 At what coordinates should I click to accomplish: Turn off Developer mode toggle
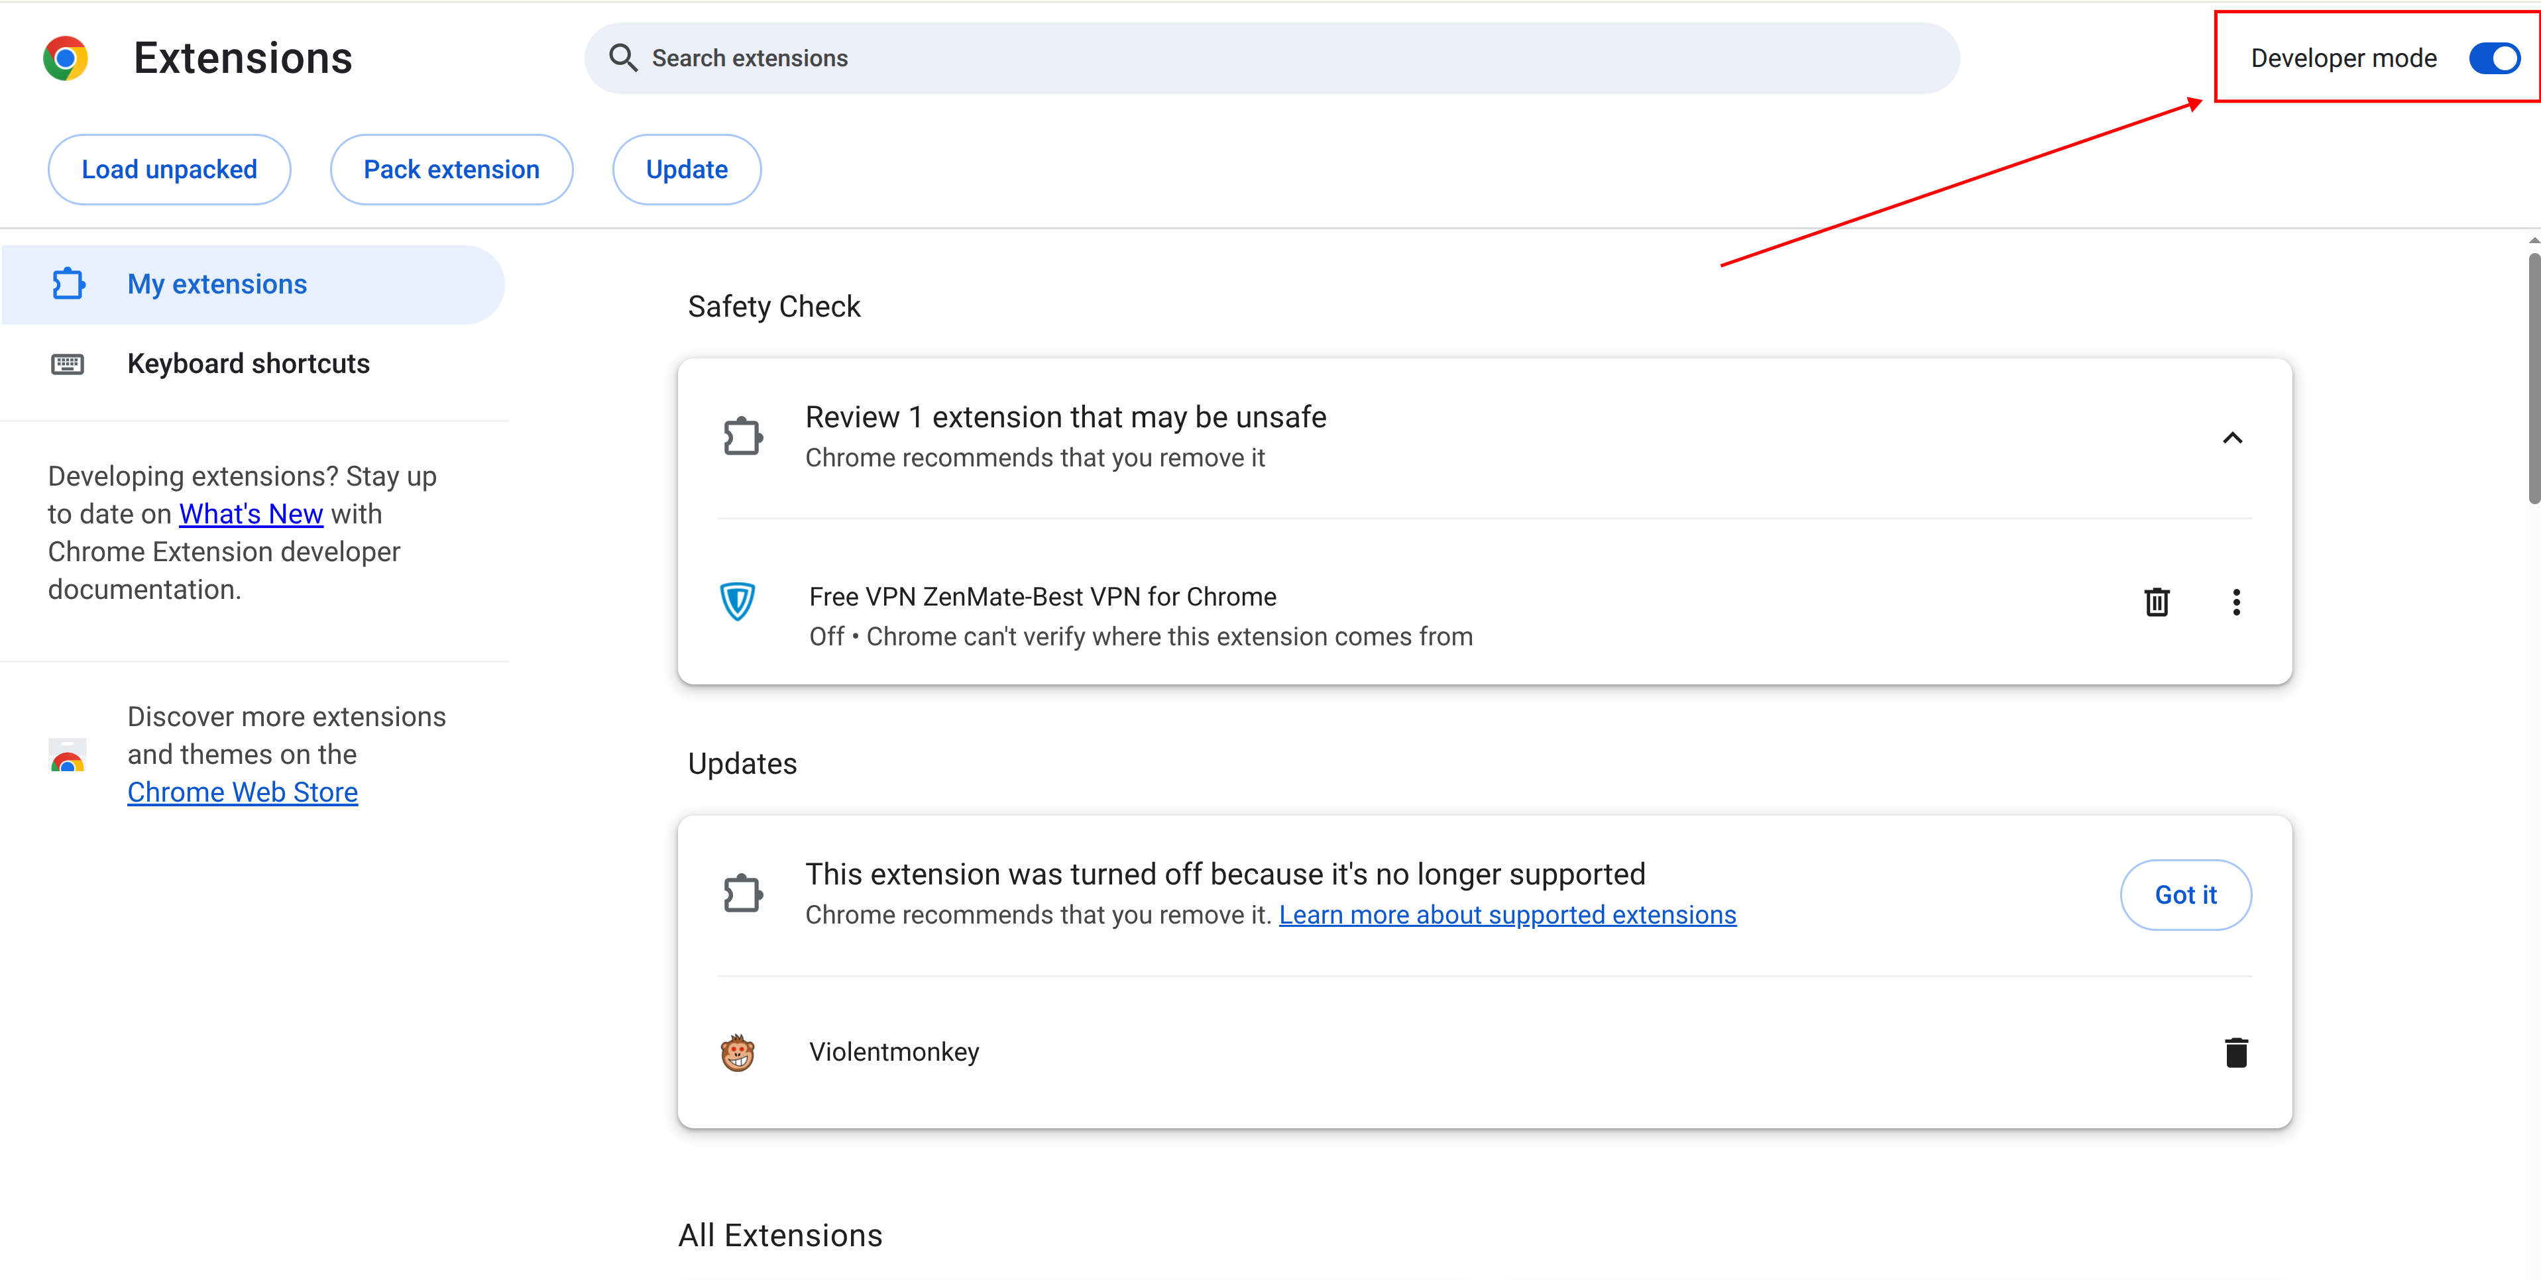2495,58
